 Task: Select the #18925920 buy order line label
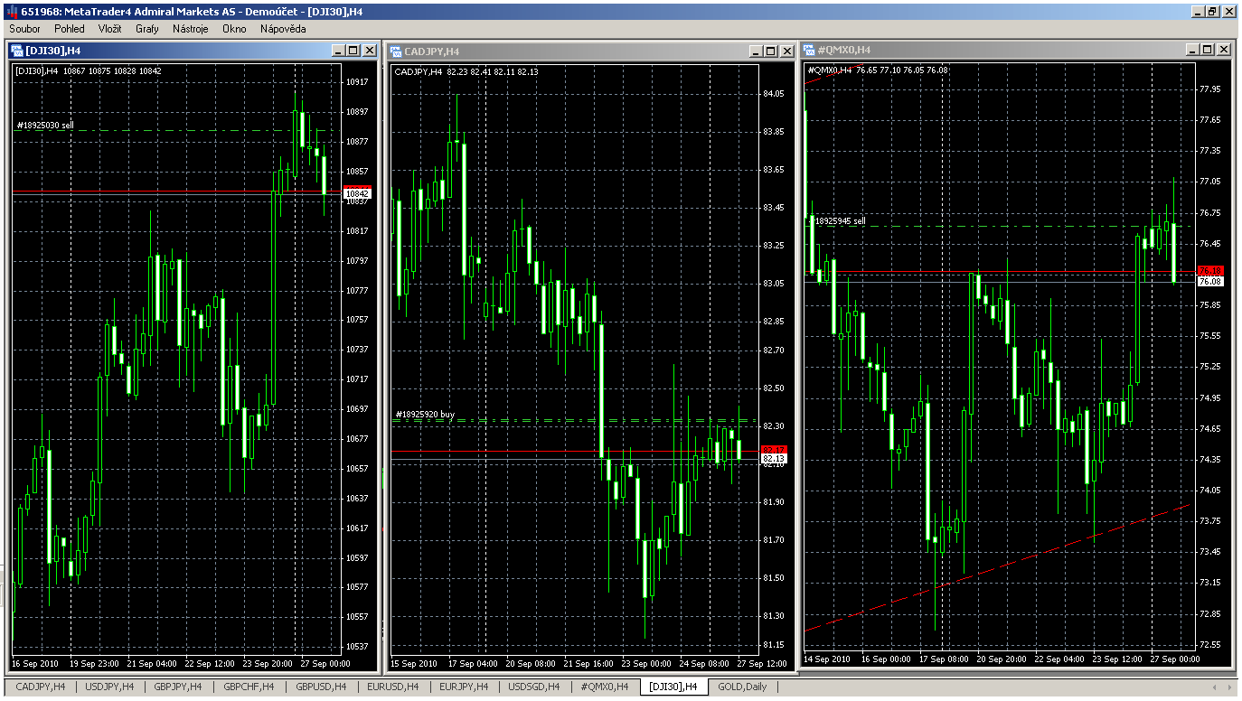point(425,415)
